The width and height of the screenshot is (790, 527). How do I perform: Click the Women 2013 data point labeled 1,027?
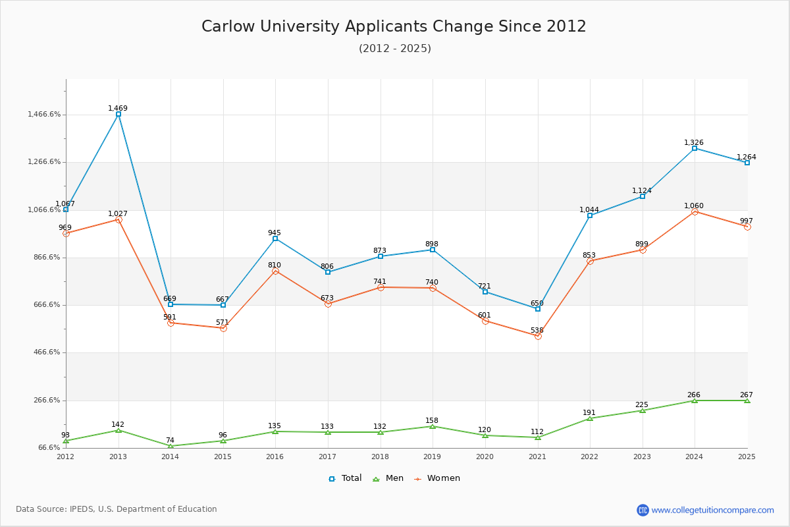pyautogui.click(x=118, y=219)
